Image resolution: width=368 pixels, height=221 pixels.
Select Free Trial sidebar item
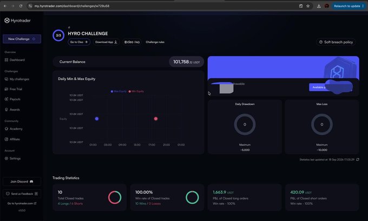(x=14, y=89)
